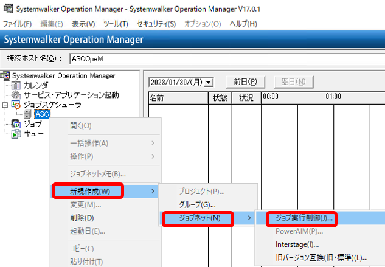Click the 接続ホスト名 input field
Screen dimensions: 385x267
click(x=227, y=59)
